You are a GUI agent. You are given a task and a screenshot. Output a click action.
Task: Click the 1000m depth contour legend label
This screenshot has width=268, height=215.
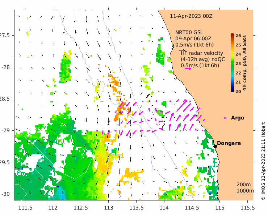(245, 191)
